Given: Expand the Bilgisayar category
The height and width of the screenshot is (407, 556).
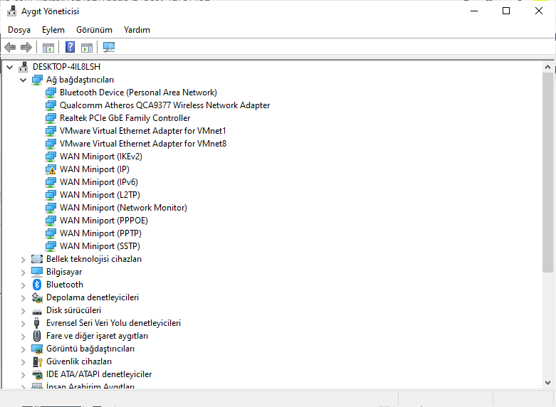Looking at the screenshot, I should tap(23, 273).
